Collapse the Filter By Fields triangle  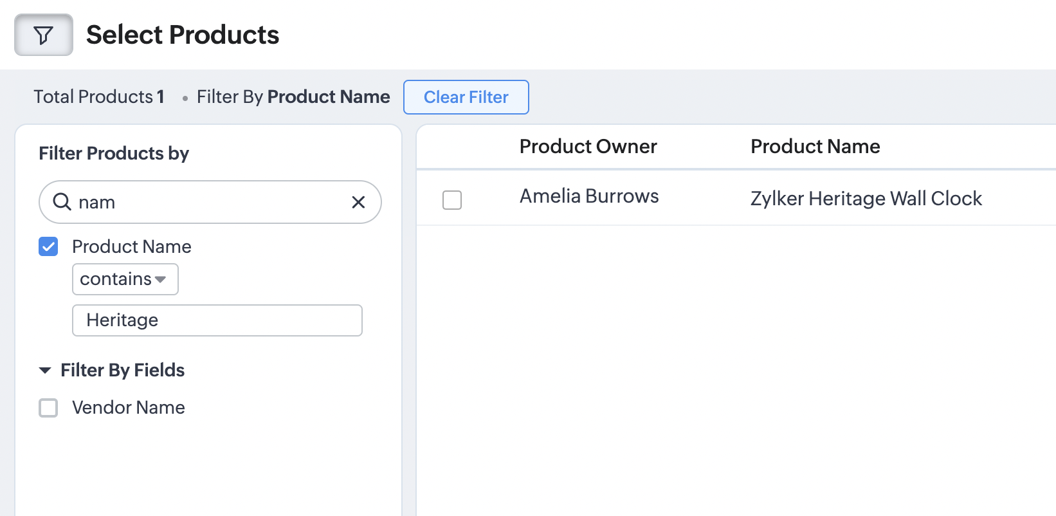45,371
